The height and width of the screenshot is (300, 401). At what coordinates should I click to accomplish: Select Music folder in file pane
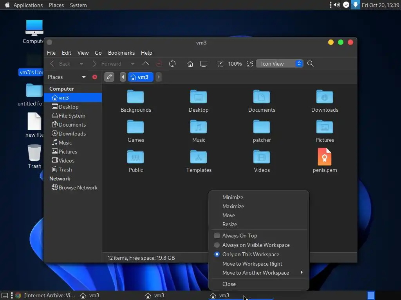(199, 127)
